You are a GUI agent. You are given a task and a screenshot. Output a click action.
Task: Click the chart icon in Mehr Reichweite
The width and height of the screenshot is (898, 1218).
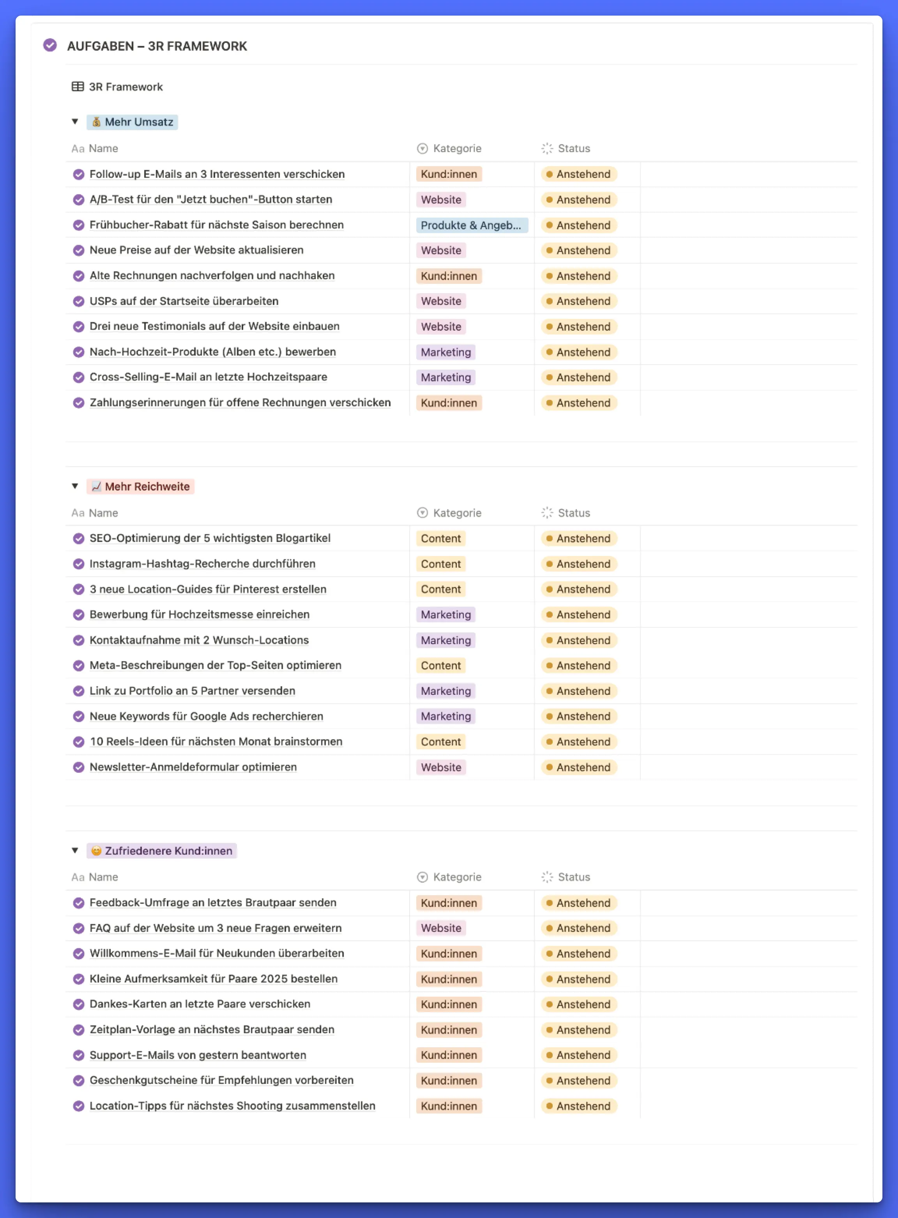(96, 486)
